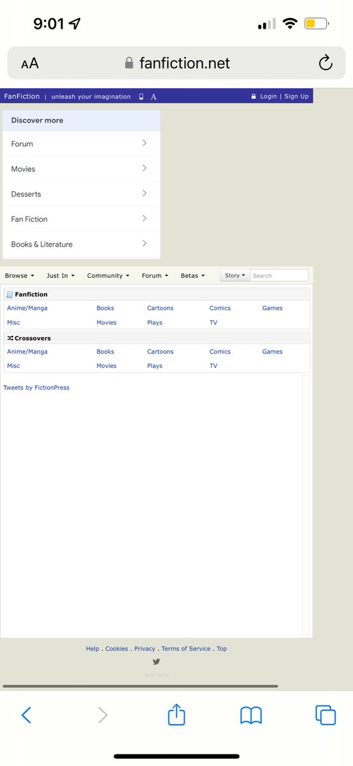Viewport: 353px width, 766px height.
Task: Tap the Fanfiction section page icon
Action: pyautogui.click(x=10, y=295)
